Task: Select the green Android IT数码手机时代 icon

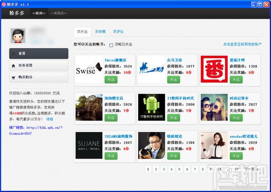Action: 152,107
